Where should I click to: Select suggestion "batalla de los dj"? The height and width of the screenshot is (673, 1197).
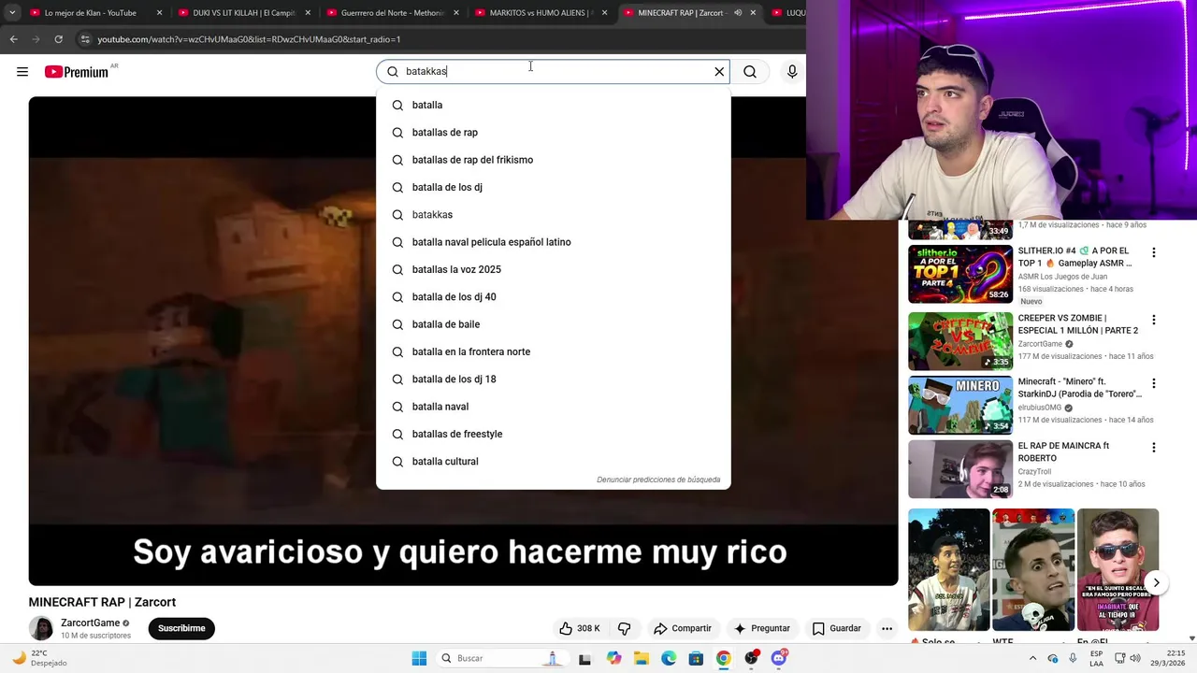click(553, 187)
